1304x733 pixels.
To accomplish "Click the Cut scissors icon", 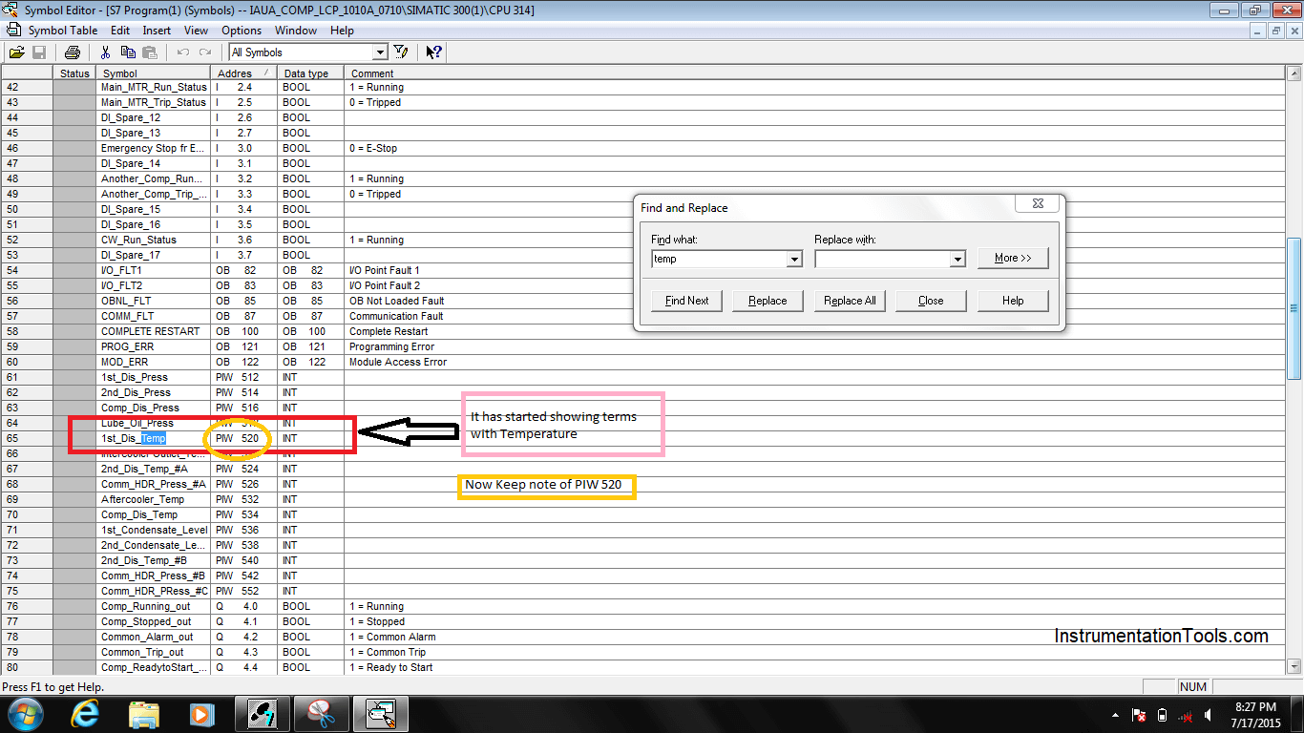I will [105, 52].
